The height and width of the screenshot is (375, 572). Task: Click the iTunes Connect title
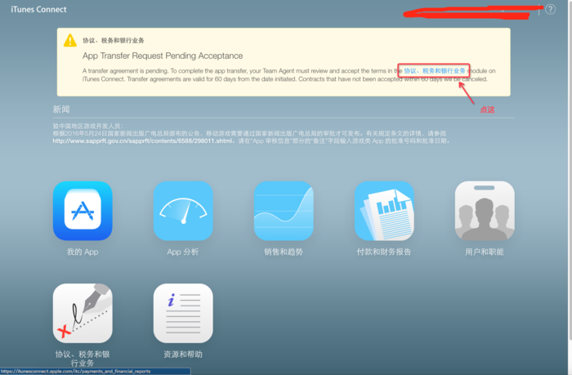click(x=38, y=10)
